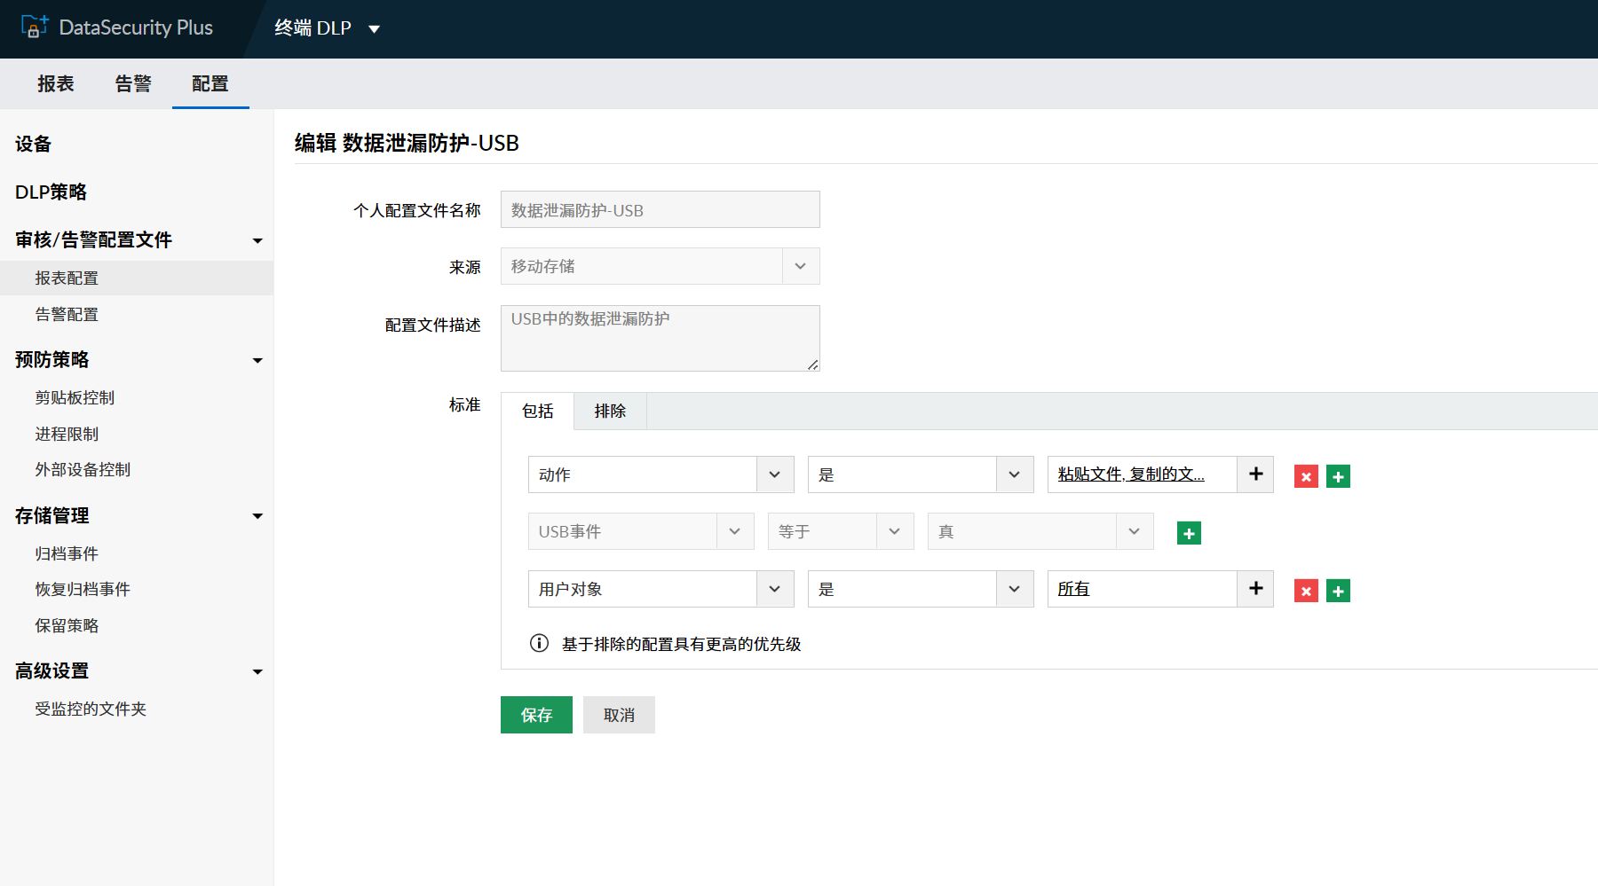The image size is (1598, 886).
Task: Open the 动作 criteria dropdown
Action: [x=661, y=474]
